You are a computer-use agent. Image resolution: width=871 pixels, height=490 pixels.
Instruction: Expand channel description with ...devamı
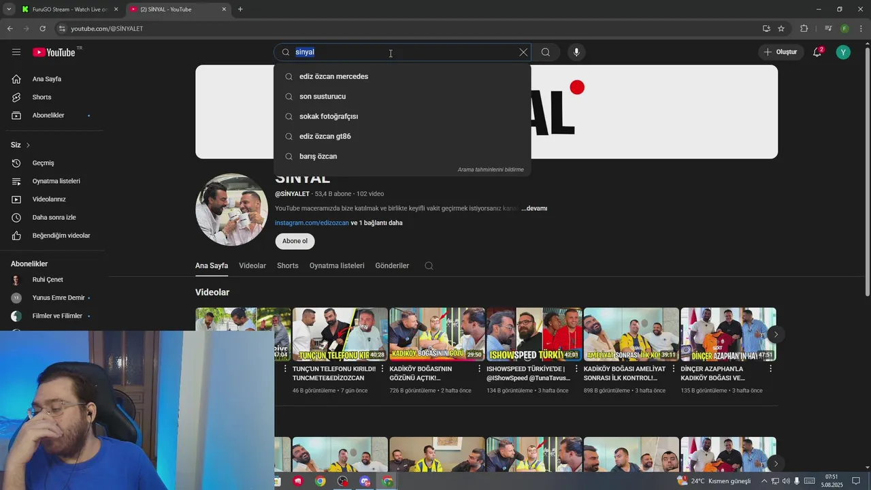point(534,208)
